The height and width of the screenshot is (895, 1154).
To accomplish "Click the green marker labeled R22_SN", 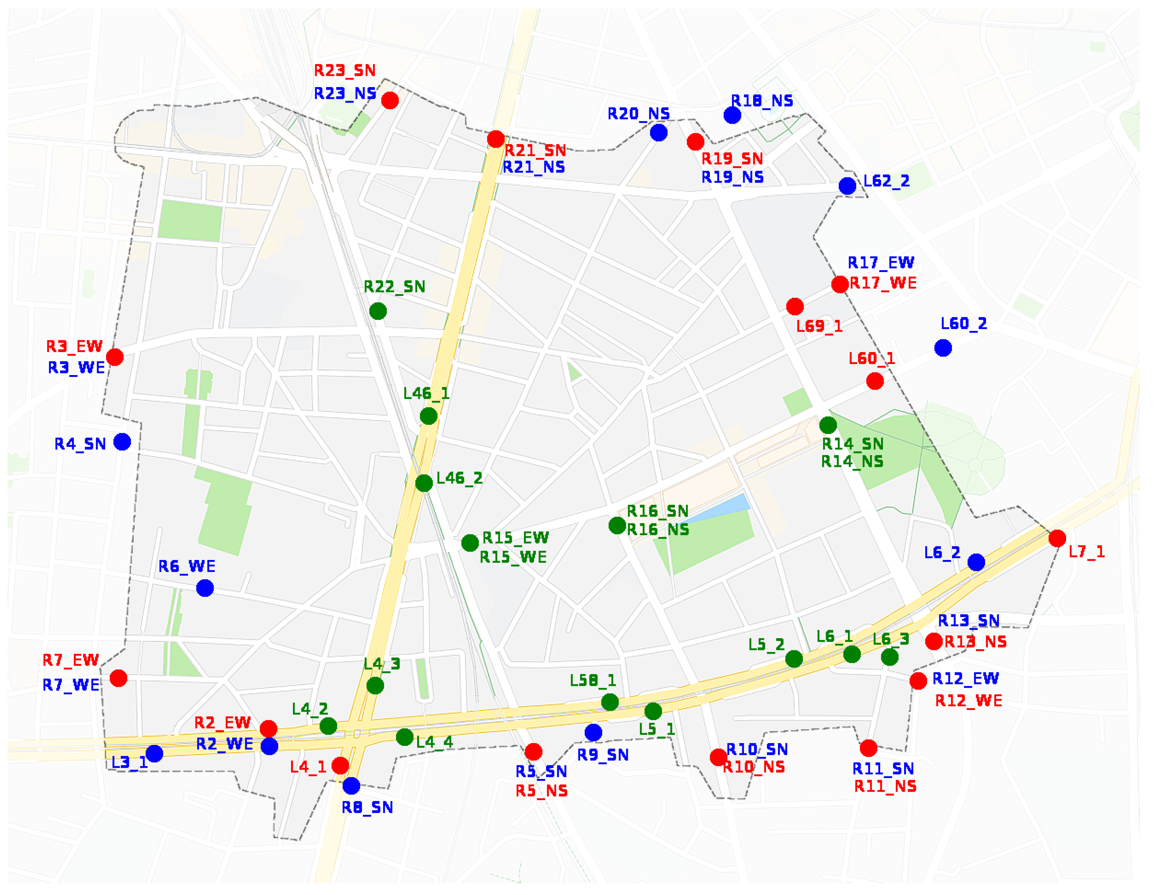I will coord(378,311).
